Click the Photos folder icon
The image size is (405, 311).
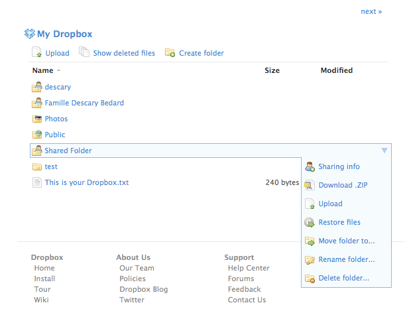pyautogui.click(x=37, y=119)
